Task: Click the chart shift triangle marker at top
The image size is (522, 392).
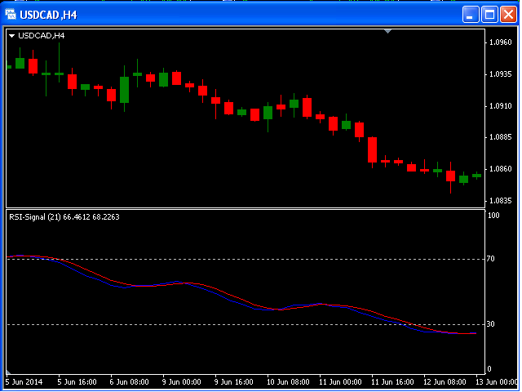Action: (388, 31)
